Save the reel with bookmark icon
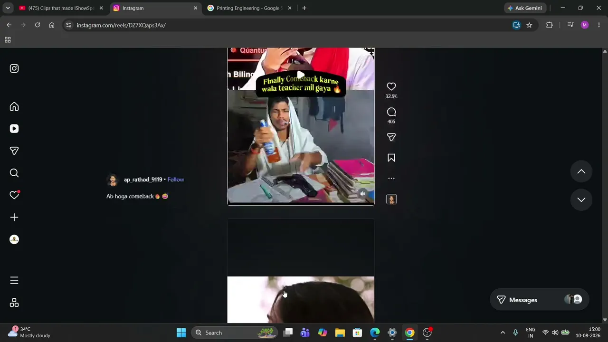 [391, 158]
